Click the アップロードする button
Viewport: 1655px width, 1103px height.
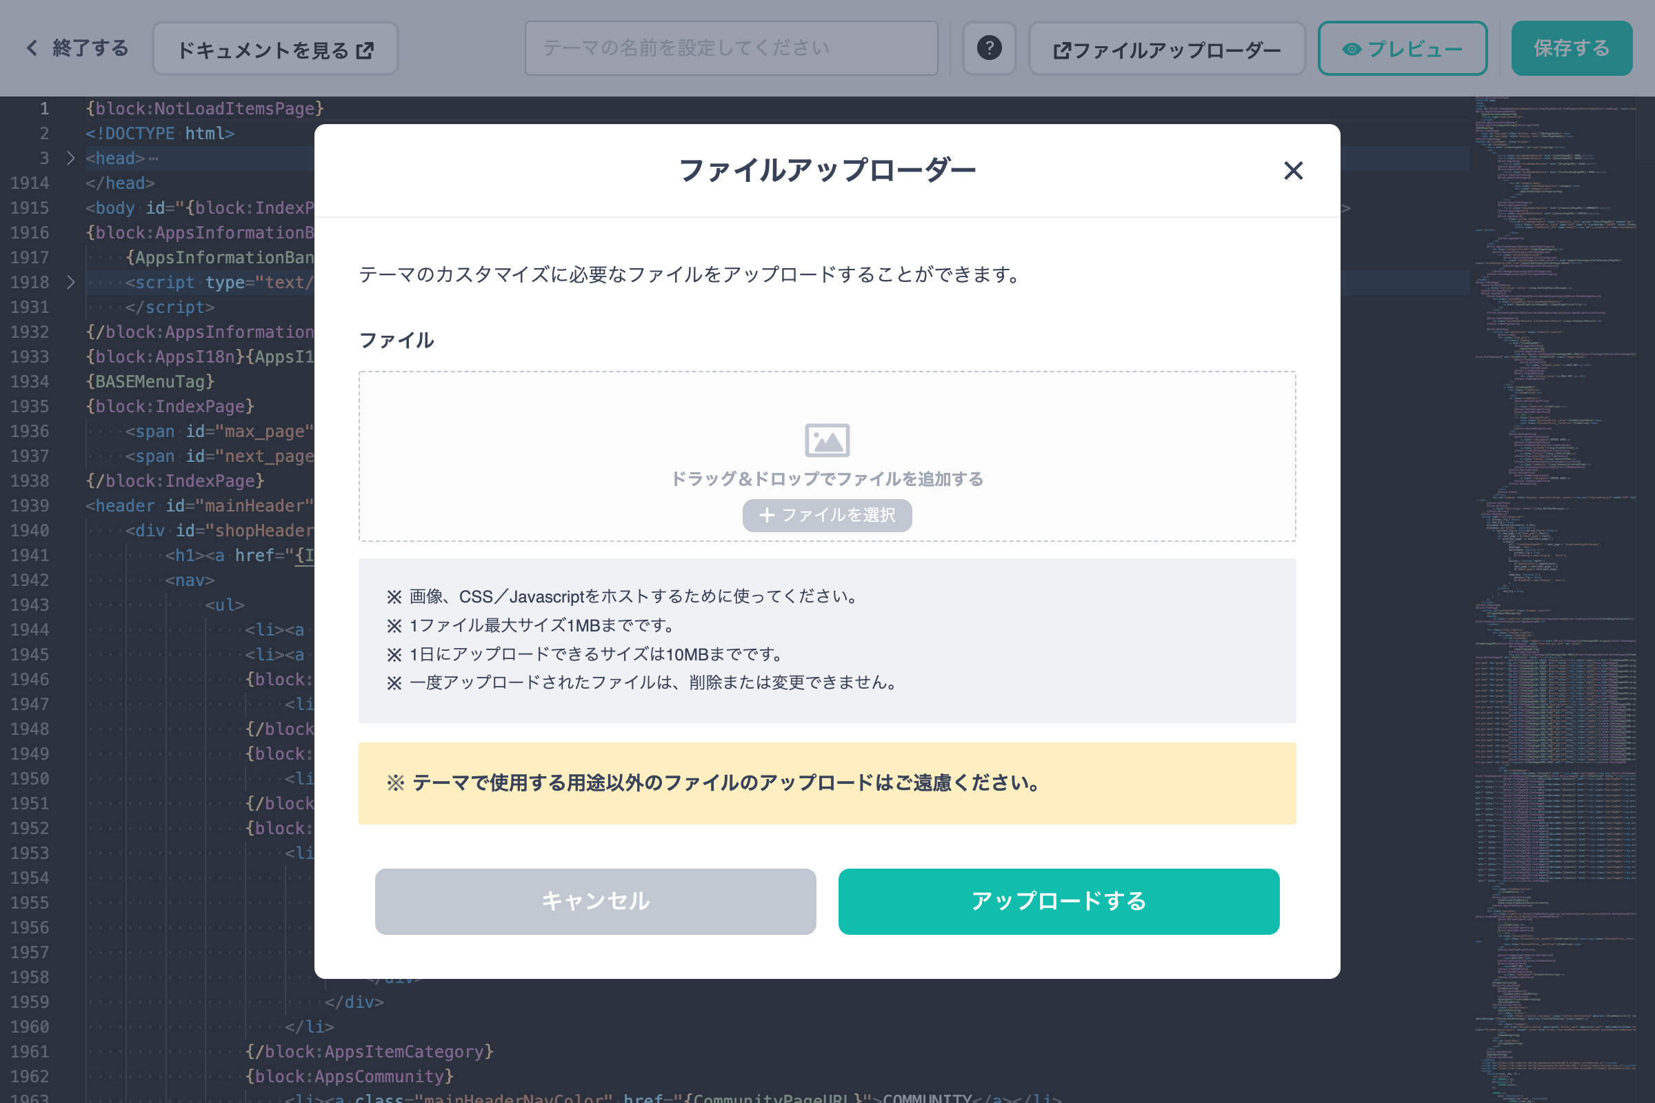pos(1059,901)
